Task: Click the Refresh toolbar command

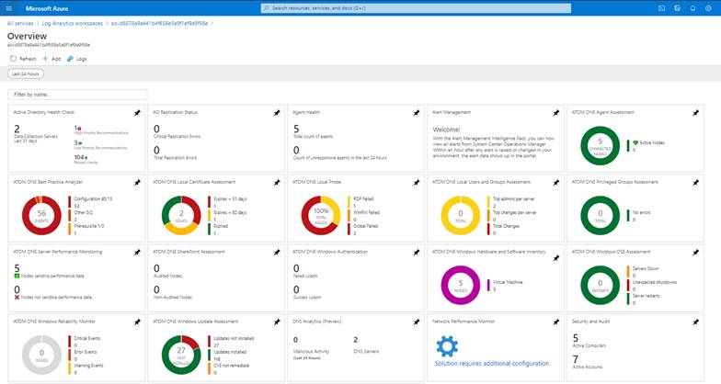Action: point(22,59)
